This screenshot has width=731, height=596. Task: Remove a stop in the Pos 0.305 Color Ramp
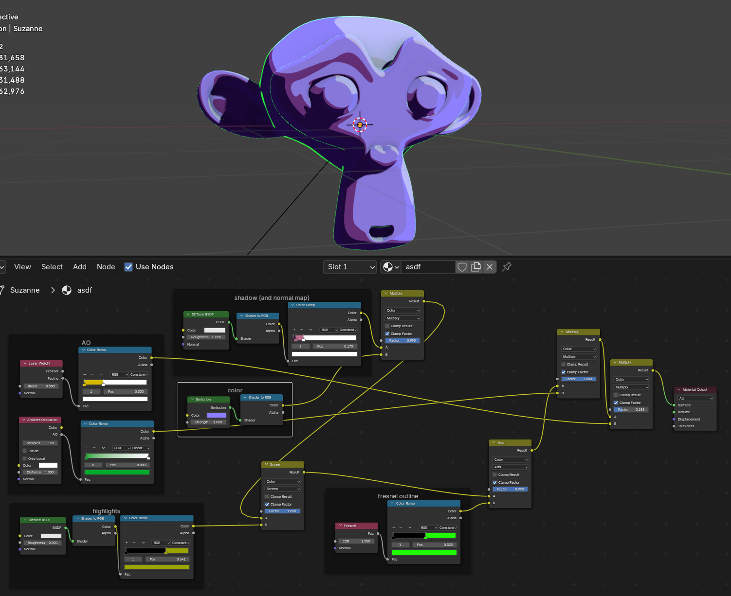(92, 374)
